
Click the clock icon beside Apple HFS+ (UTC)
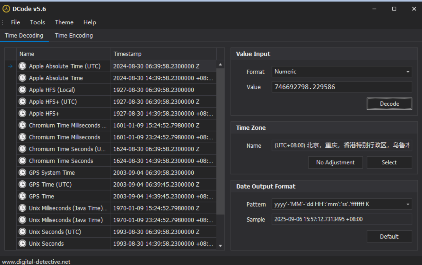[x=22, y=102]
